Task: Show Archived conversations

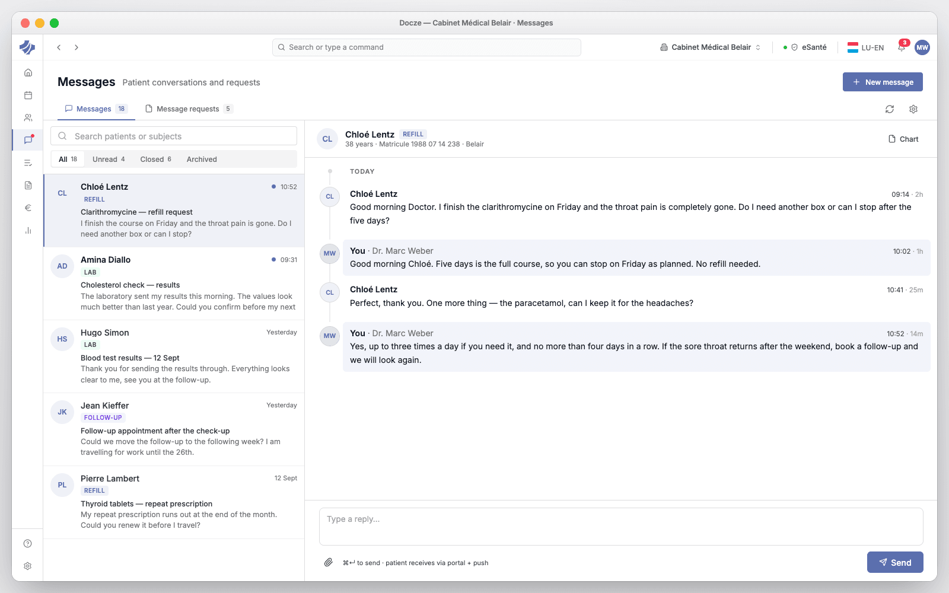Action: pyautogui.click(x=202, y=159)
